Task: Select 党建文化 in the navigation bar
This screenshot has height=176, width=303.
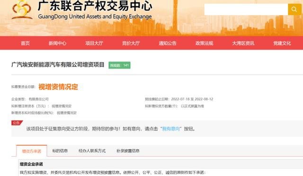Action: tap(282, 43)
